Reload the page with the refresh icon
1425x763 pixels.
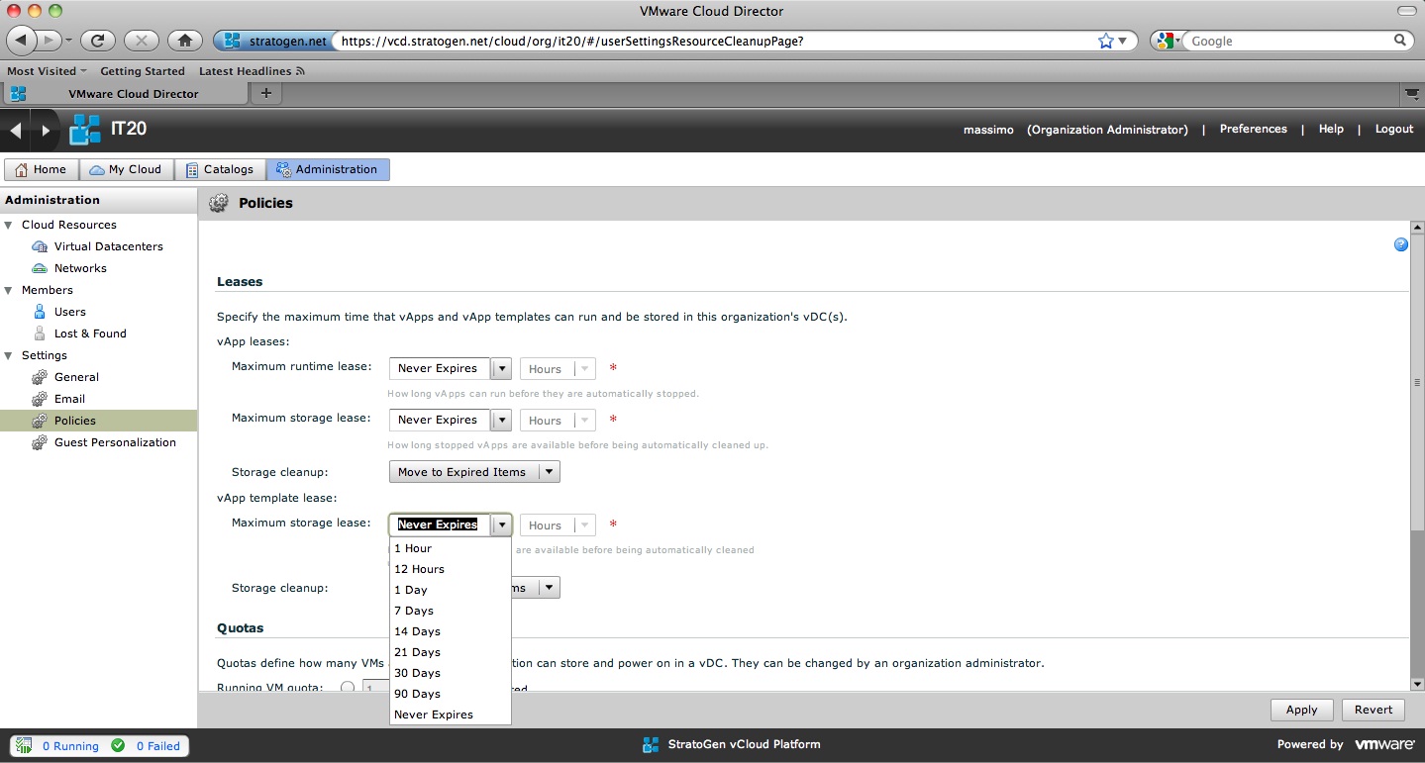[97, 41]
